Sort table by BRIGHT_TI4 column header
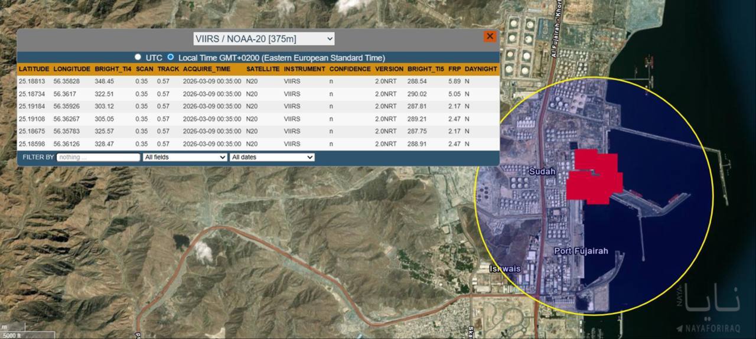 click(113, 69)
